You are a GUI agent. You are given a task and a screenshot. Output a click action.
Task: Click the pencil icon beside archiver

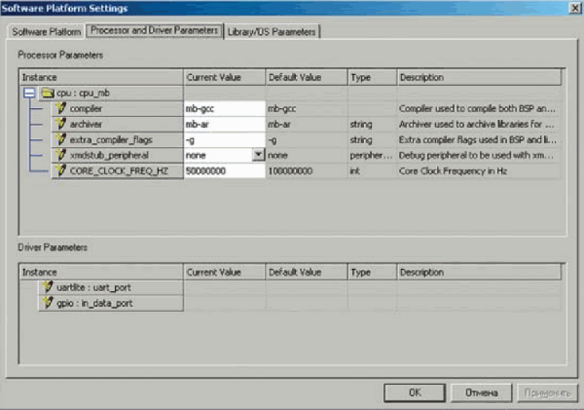coord(61,125)
